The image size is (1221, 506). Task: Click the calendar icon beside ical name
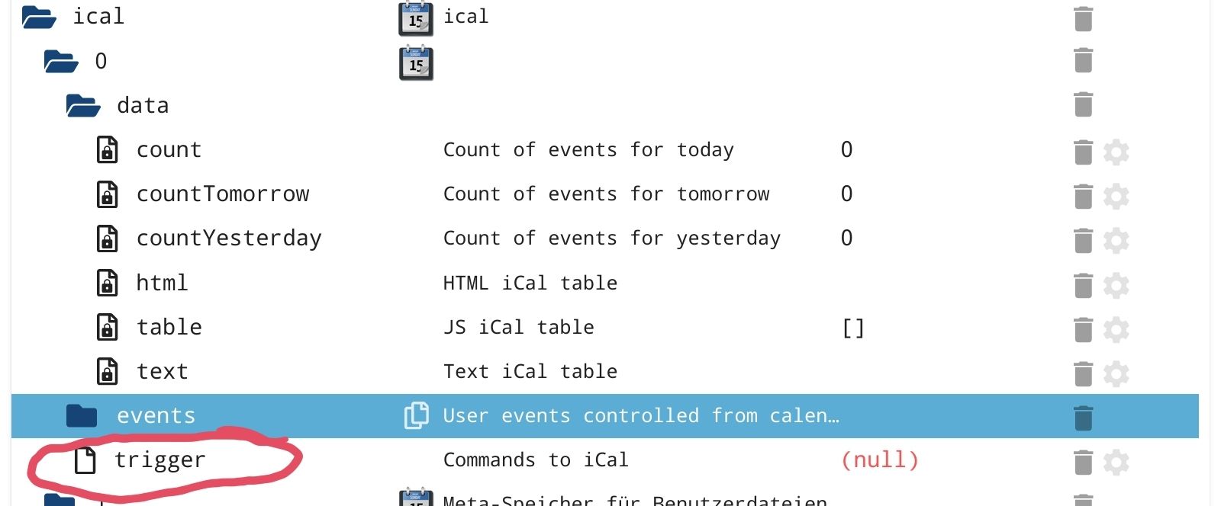pos(415,19)
